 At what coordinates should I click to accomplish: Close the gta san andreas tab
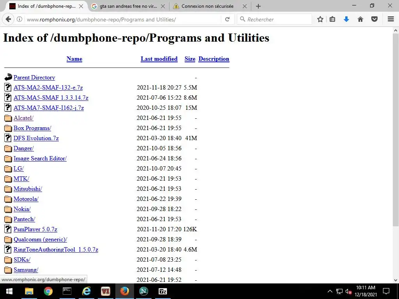click(x=163, y=6)
